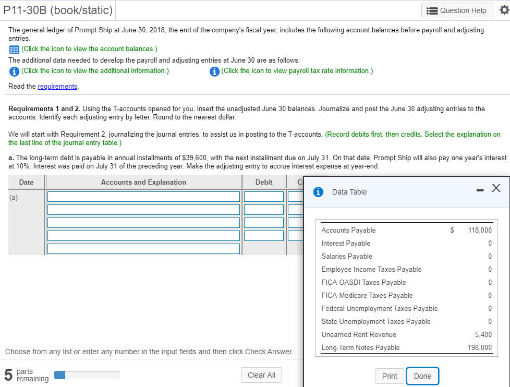Click the Employee Income Taxes Payable label
Image resolution: width=510 pixels, height=387 pixels.
pyautogui.click(x=371, y=269)
